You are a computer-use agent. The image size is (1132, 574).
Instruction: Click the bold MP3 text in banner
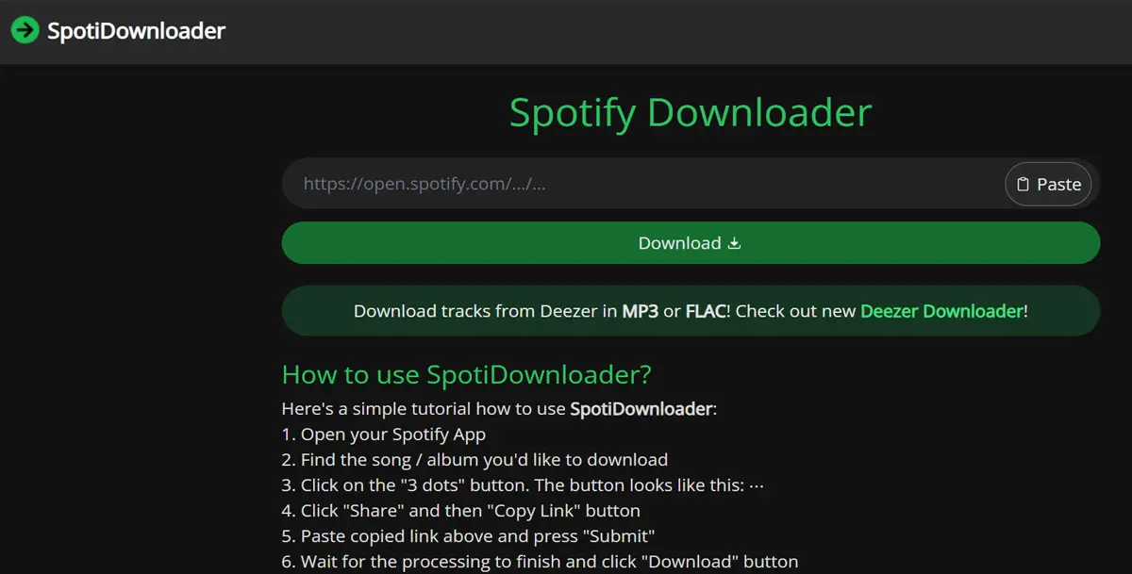[x=641, y=310]
